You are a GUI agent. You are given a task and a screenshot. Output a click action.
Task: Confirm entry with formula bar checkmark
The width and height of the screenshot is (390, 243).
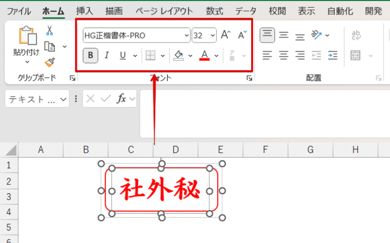coord(106,99)
